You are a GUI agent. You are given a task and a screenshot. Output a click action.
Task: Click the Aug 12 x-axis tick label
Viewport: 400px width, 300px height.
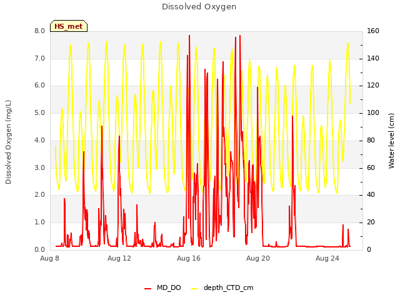[119, 258]
